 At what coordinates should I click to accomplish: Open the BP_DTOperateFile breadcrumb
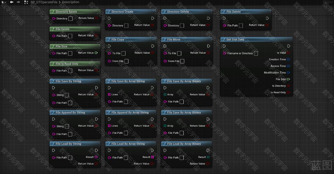[x=44, y=2]
